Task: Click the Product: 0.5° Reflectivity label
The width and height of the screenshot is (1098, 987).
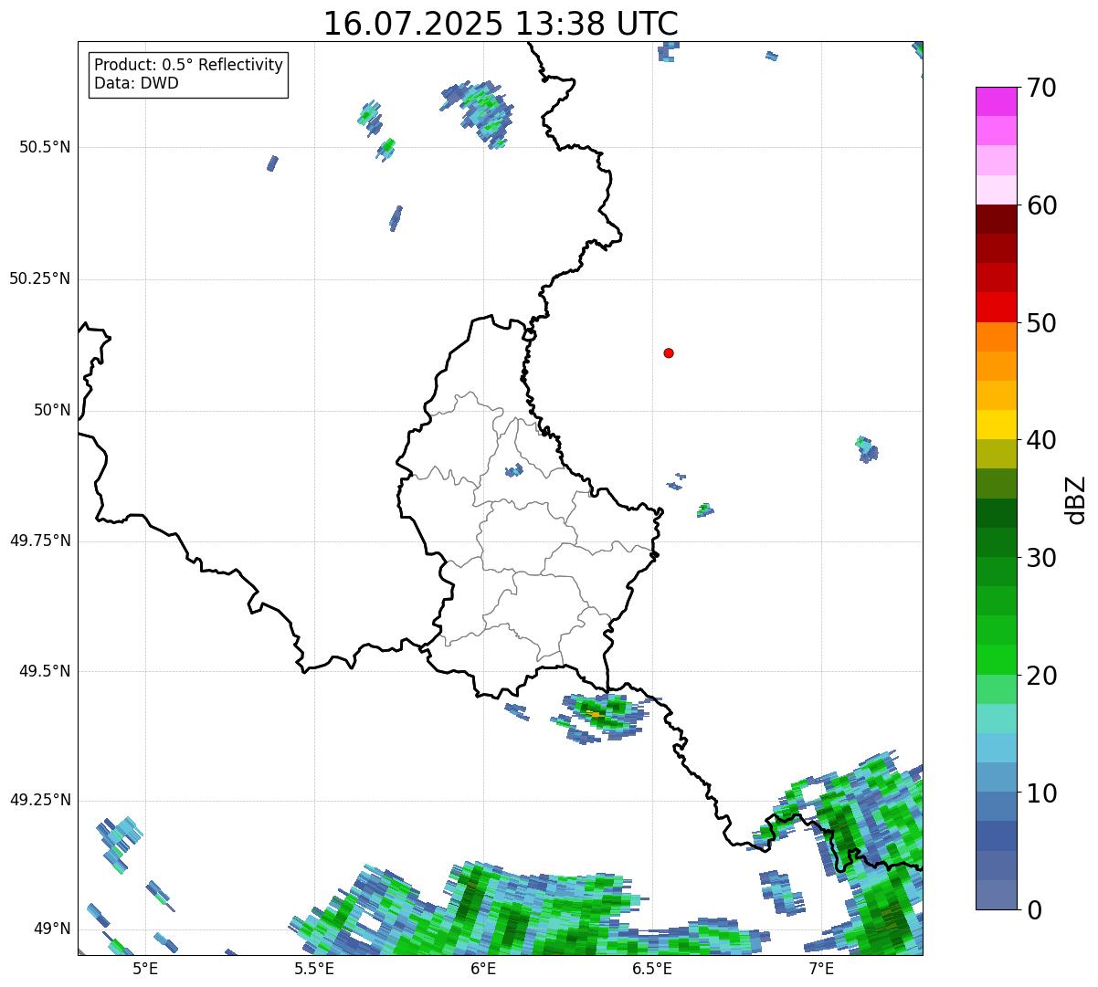Action: (x=188, y=66)
